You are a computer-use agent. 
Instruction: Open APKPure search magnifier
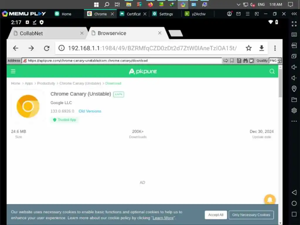coord(272,71)
